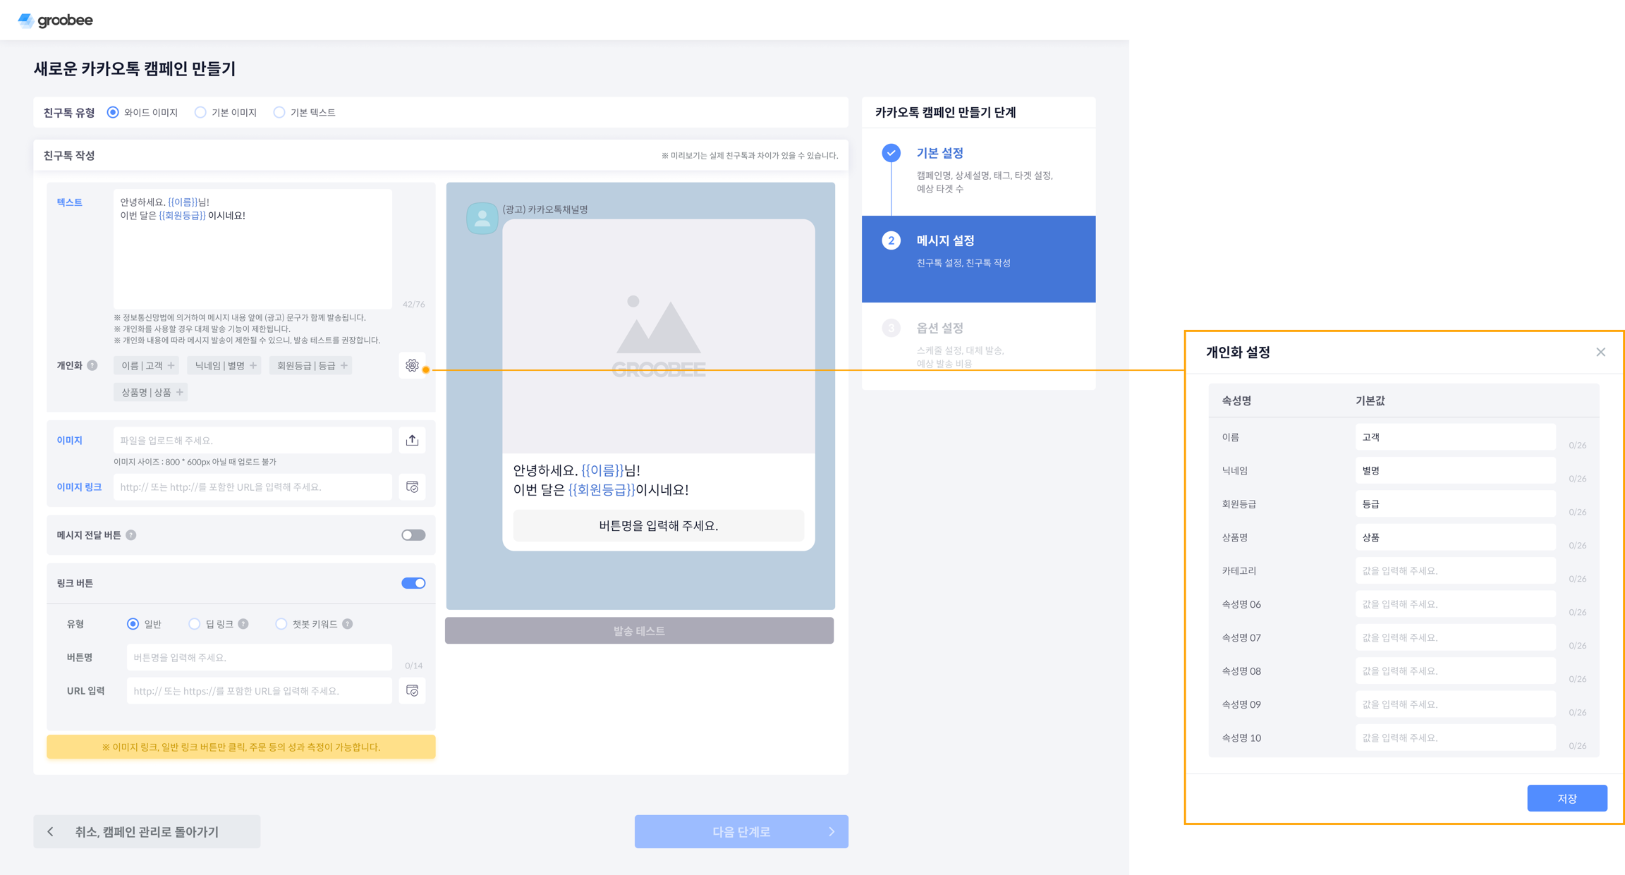Screen dimensions: 1625x875
Task: Click help icon next to 챗봇 키워드
Action: coord(348,624)
